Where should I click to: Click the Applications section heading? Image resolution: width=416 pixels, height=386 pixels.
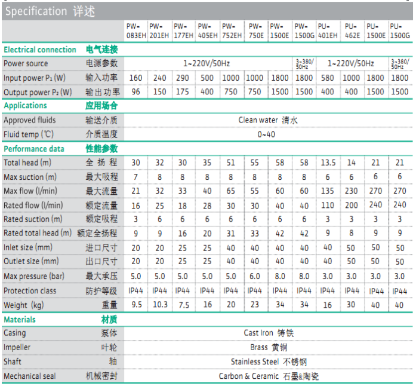[x=26, y=106]
